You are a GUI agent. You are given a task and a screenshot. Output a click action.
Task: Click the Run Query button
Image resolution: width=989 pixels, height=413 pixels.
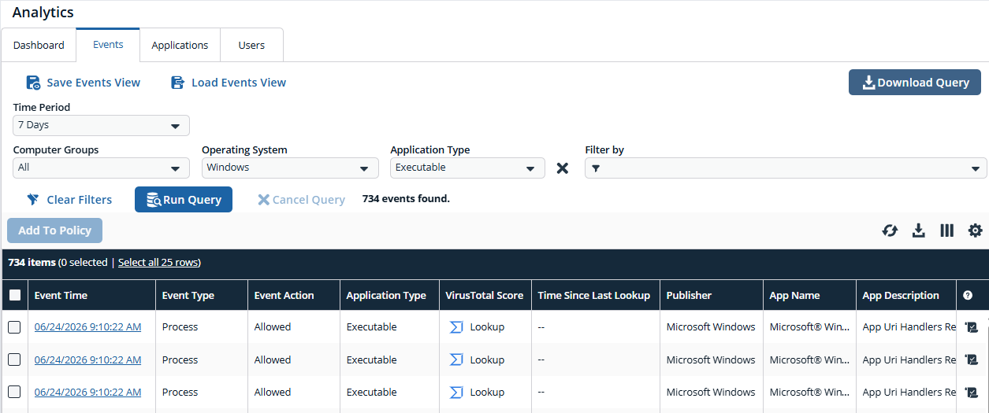(x=184, y=200)
